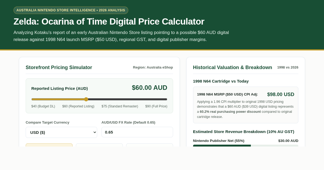Click the $90 (Full Price) slider label

coord(156,106)
